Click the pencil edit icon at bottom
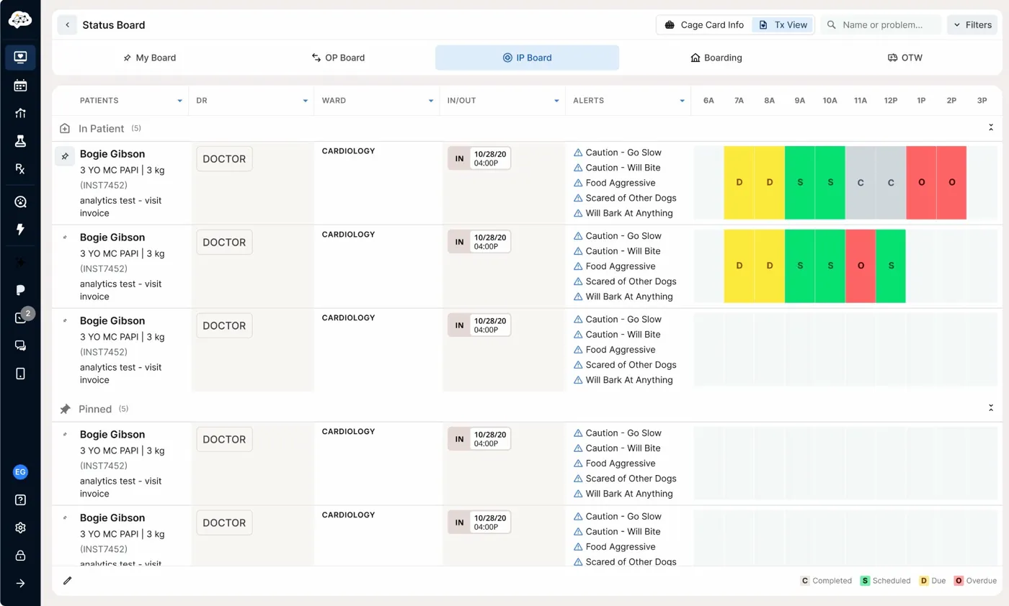1009x606 pixels. click(68, 580)
